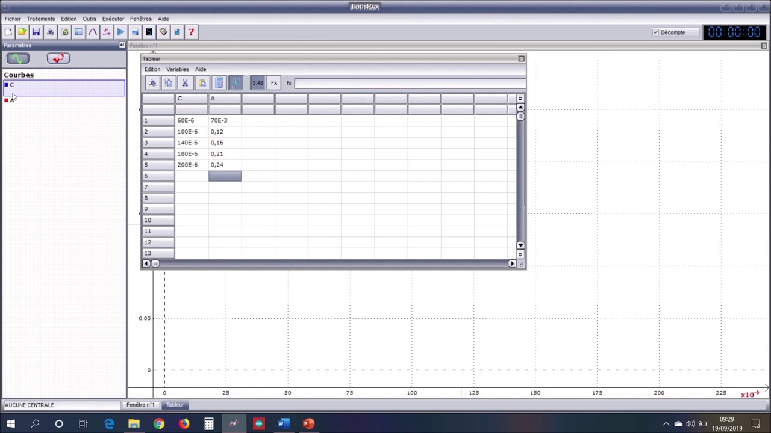
Task: Open the Outils menu
Action: click(90, 19)
